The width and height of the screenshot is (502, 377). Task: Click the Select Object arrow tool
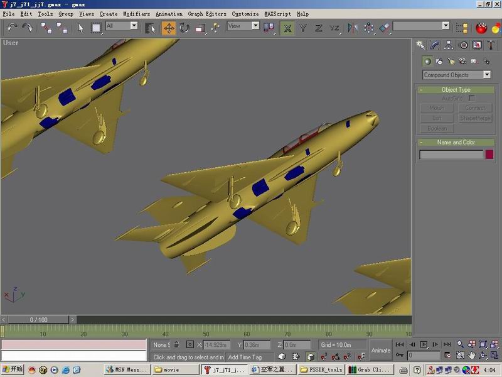(x=81, y=28)
